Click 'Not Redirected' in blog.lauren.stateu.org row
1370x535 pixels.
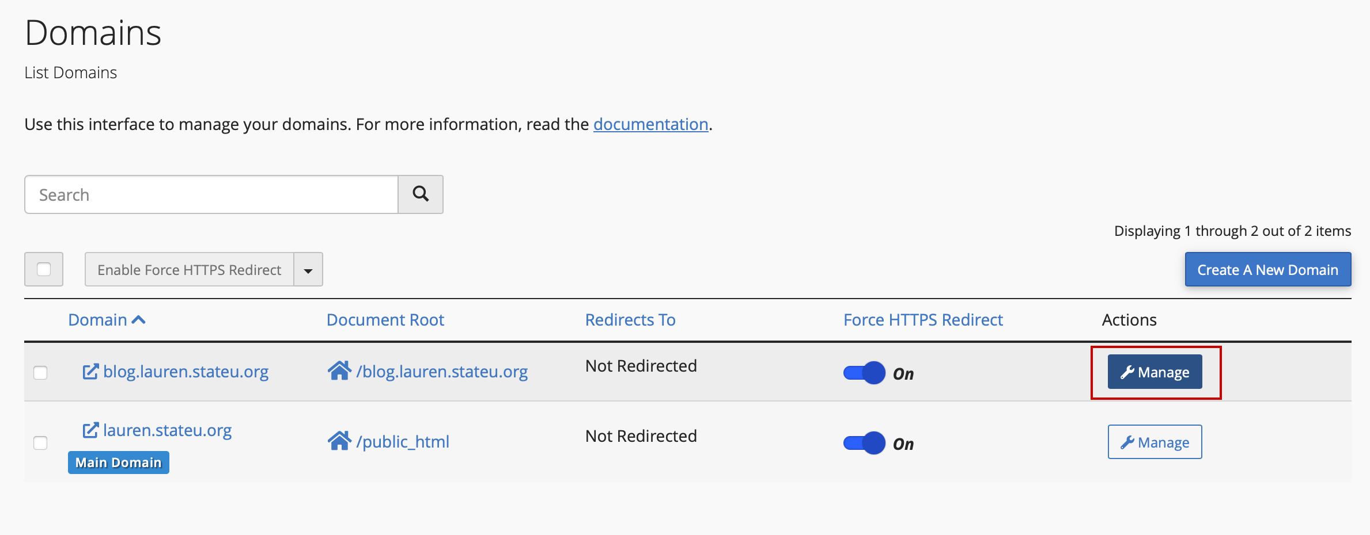coord(641,366)
